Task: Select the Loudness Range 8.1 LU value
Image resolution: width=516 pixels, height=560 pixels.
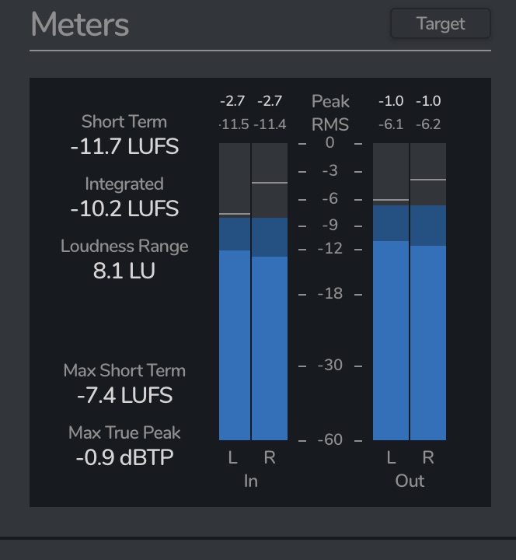Action: click(x=124, y=271)
